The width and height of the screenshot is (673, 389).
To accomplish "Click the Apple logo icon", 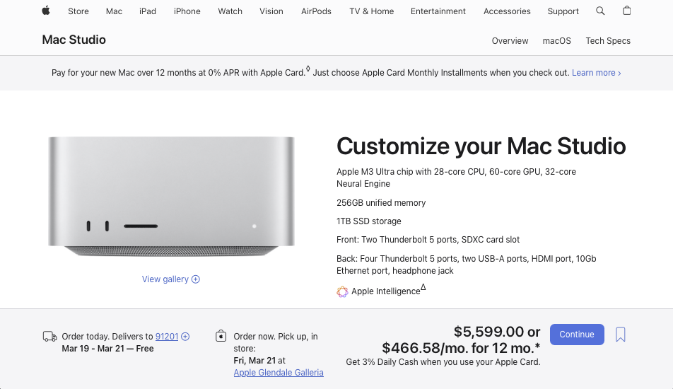I will 46,11.
